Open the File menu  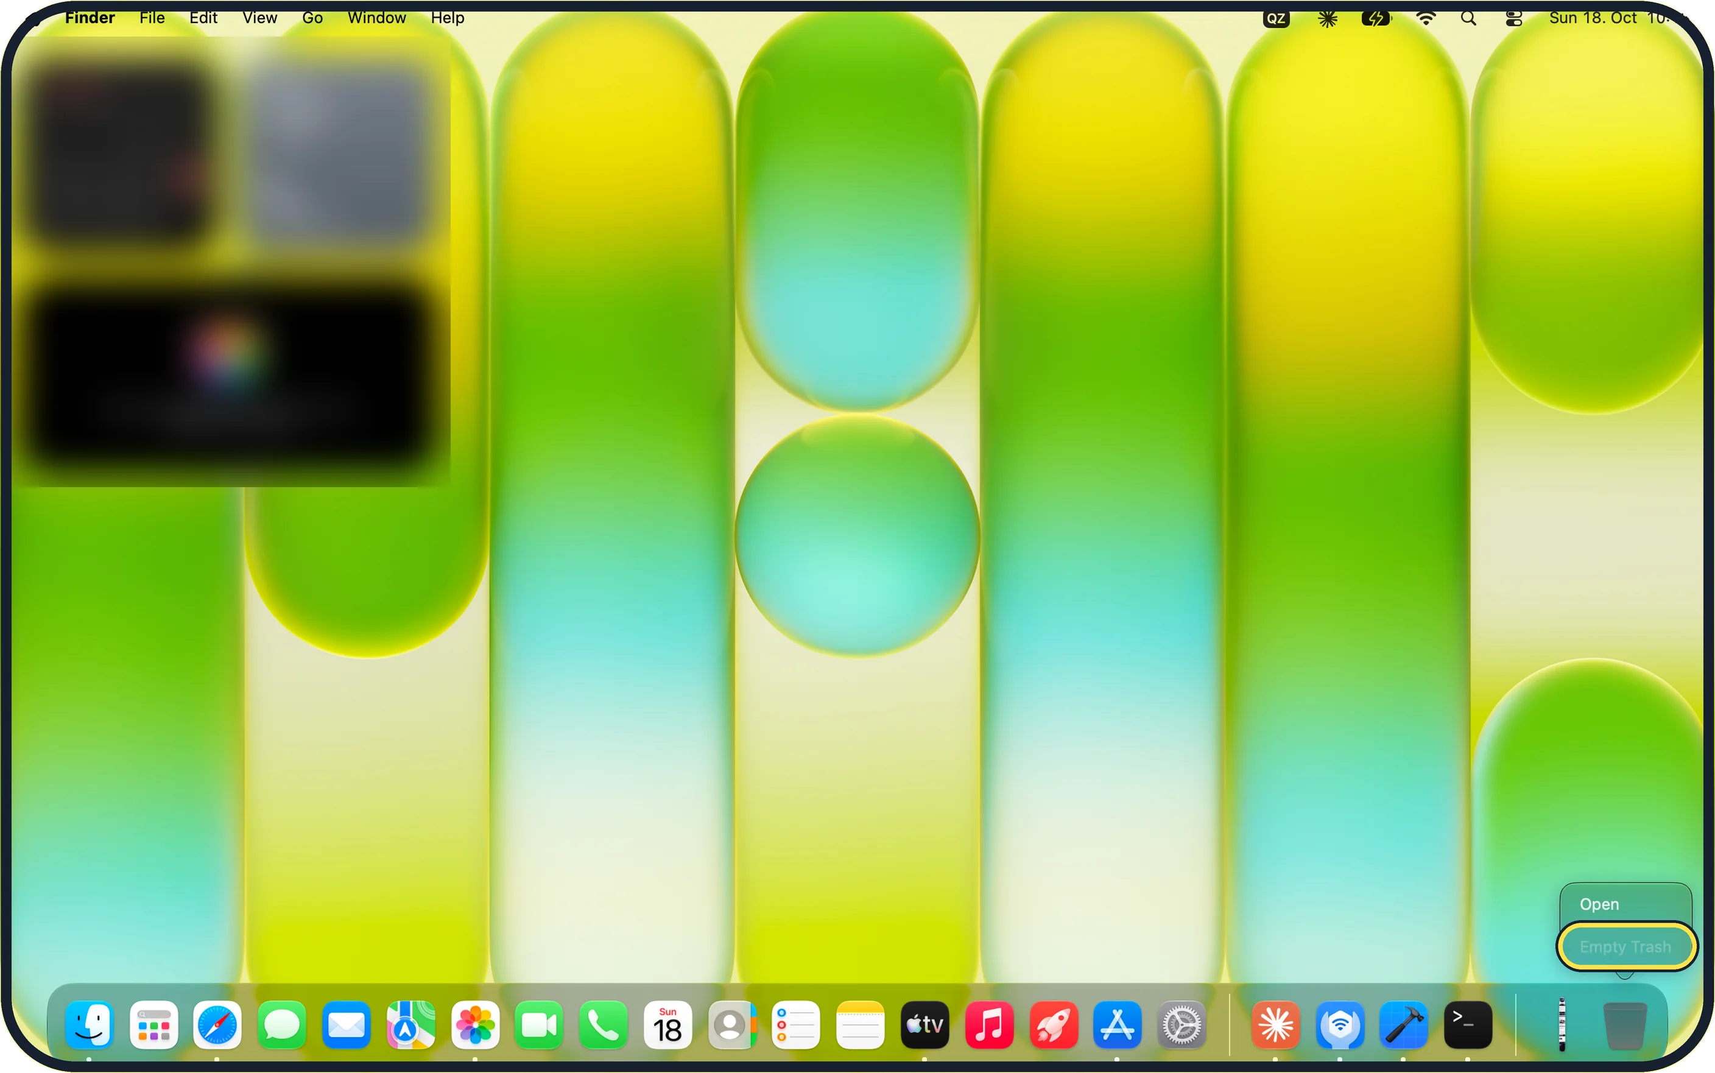[152, 18]
